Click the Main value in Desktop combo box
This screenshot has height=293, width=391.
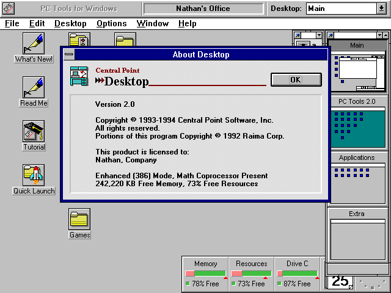[x=342, y=9]
